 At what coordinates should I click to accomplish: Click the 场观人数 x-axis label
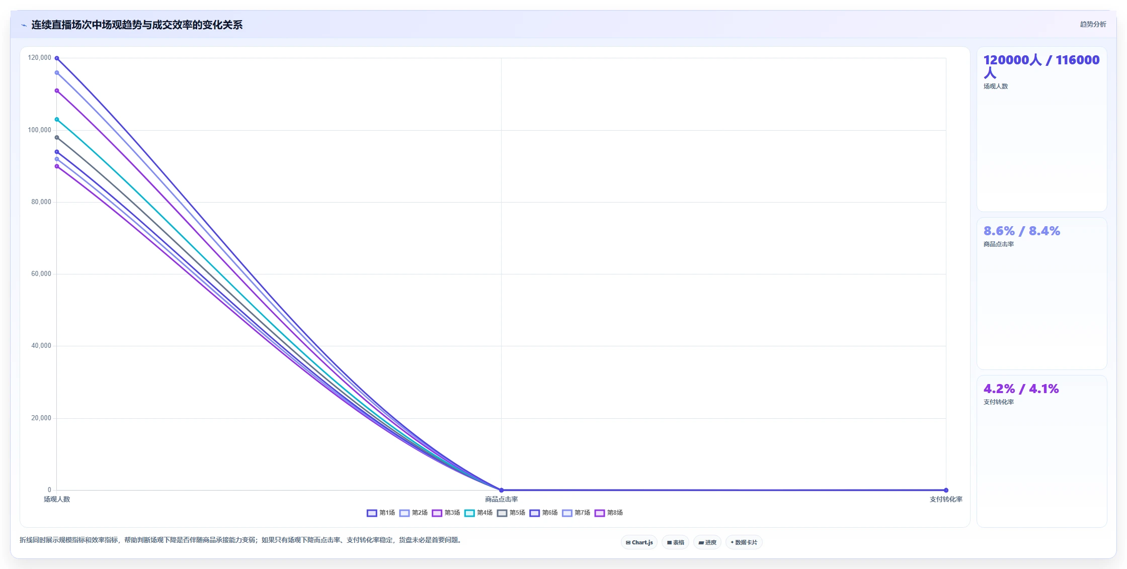pos(57,499)
